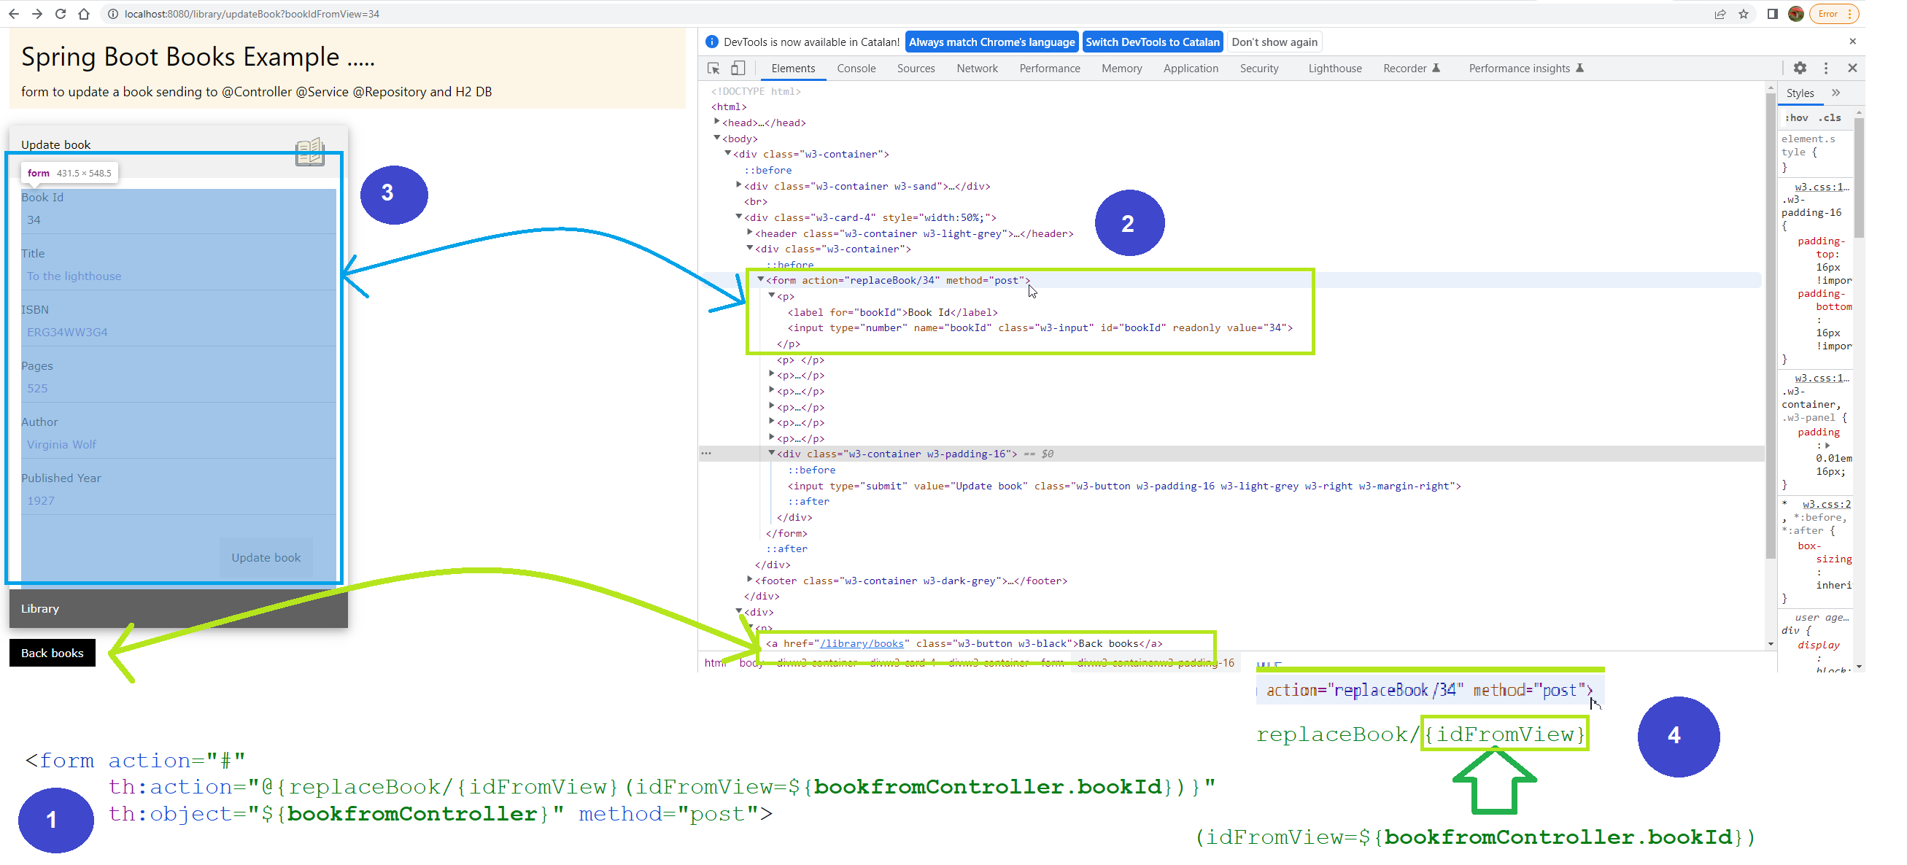Screen dimensions: 1907x865
Task: Expand the header w3-light-grey node
Action: (749, 233)
